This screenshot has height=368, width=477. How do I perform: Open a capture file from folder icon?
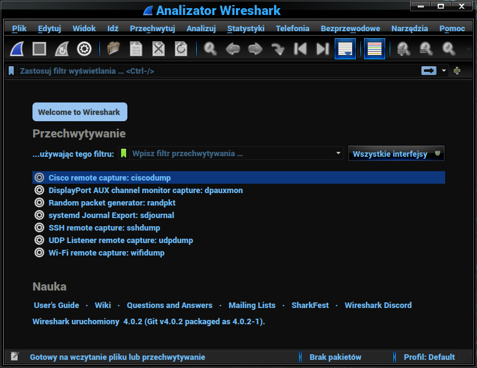click(x=114, y=49)
